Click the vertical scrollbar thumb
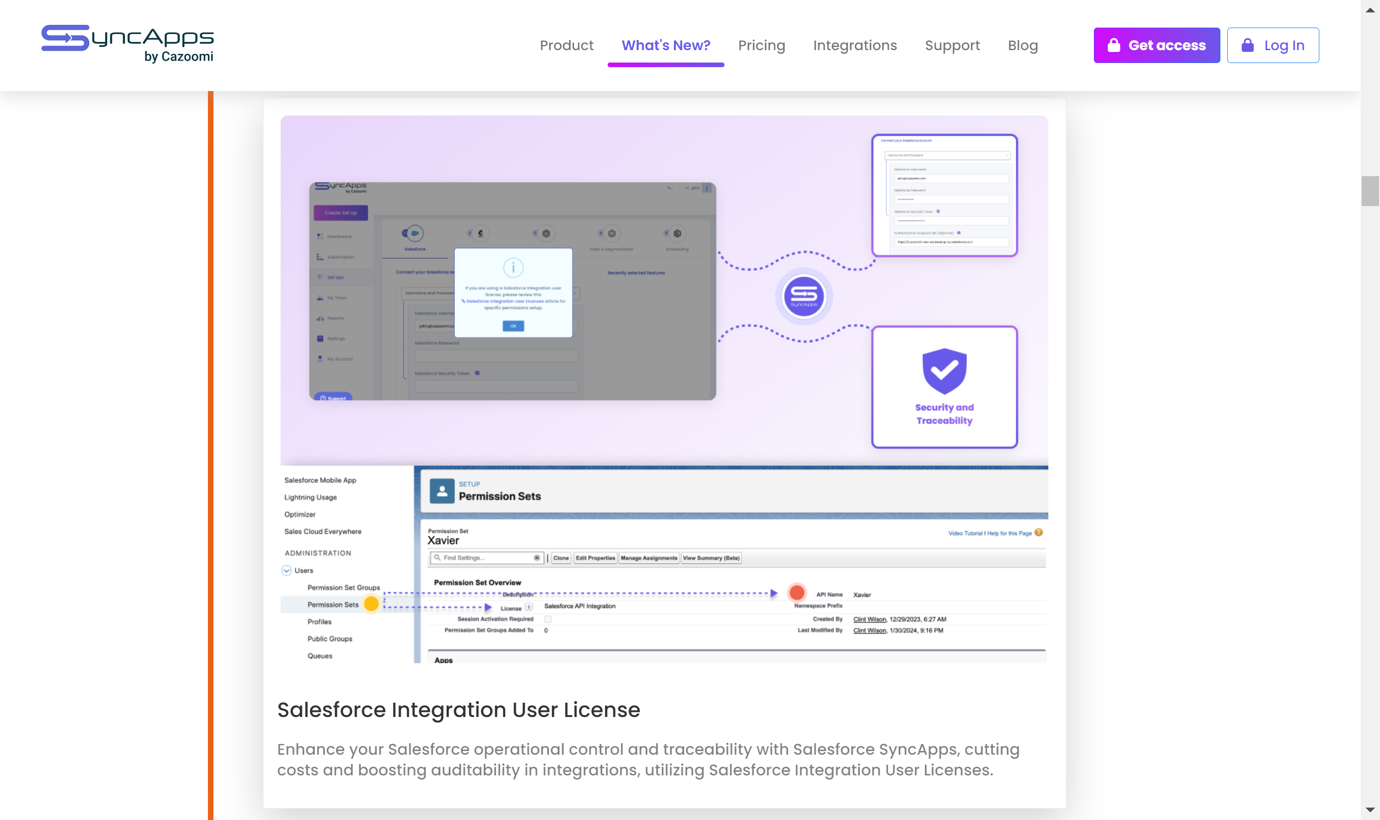Screen dimensions: 1380x820 click(1370, 191)
